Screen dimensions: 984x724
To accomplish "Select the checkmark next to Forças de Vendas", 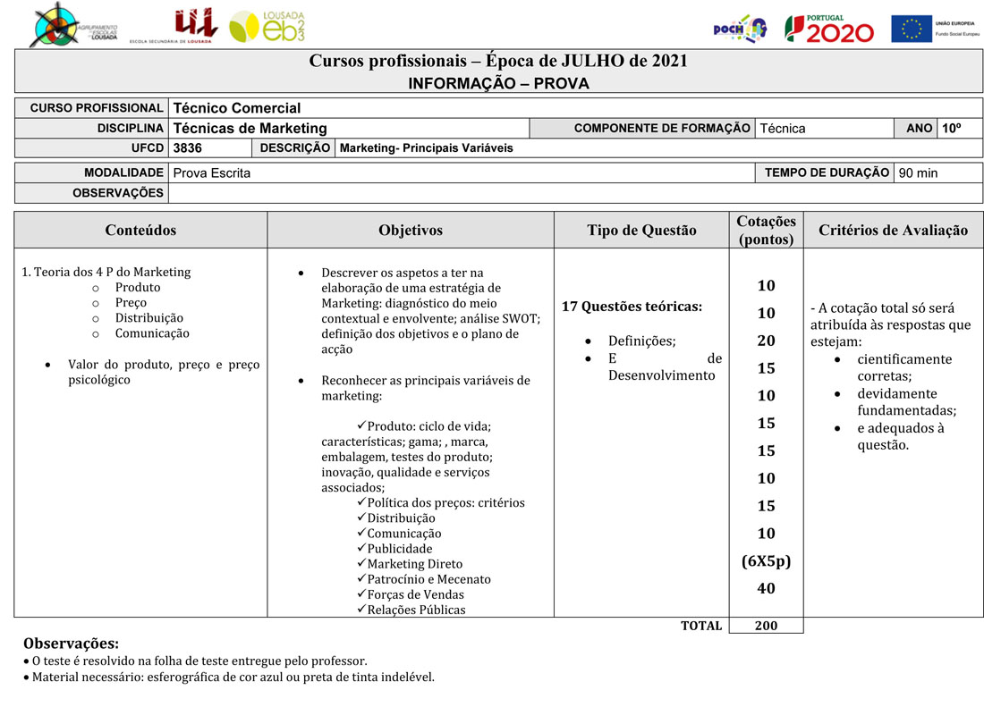I will coord(361,594).
